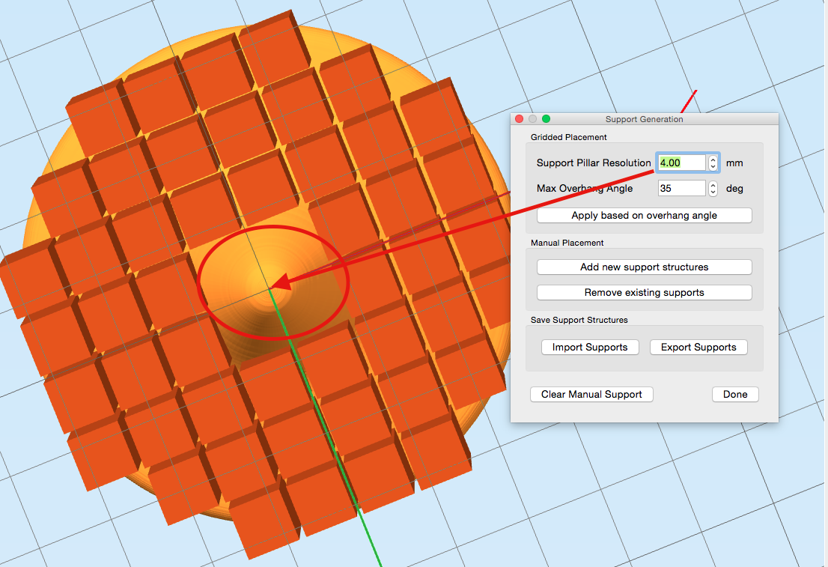Decrease Max Overhang Angle with the down stepper arrow

pyautogui.click(x=713, y=192)
